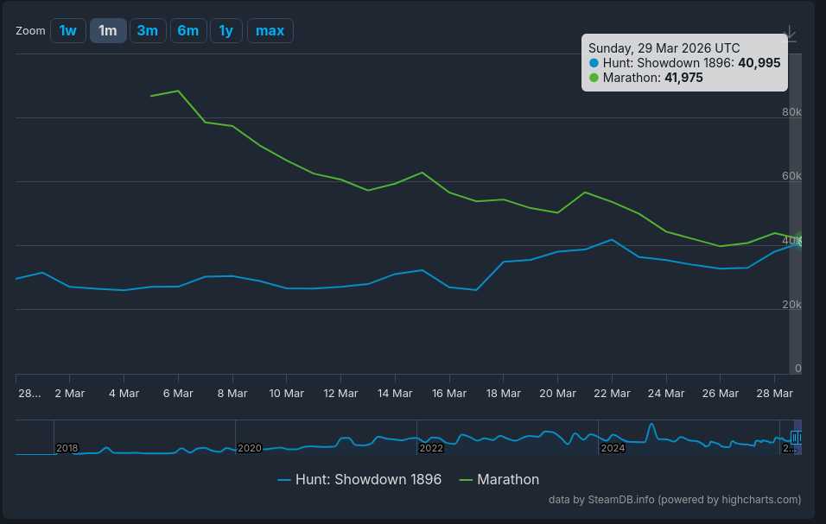Click the 60k y-axis label
This screenshot has width=826, height=524.
pyautogui.click(x=791, y=176)
